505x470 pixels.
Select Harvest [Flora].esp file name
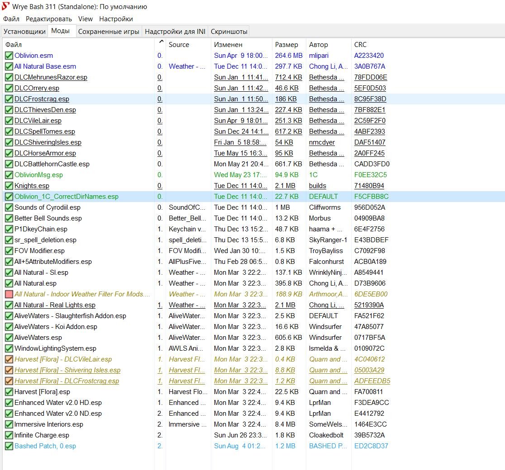click(42, 392)
